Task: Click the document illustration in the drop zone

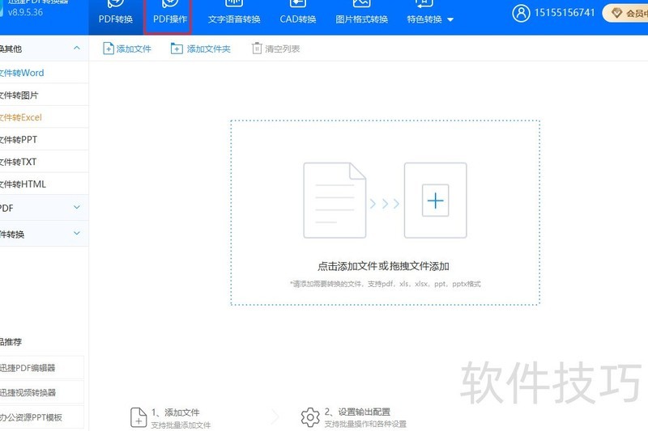Action: coord(335,200)
